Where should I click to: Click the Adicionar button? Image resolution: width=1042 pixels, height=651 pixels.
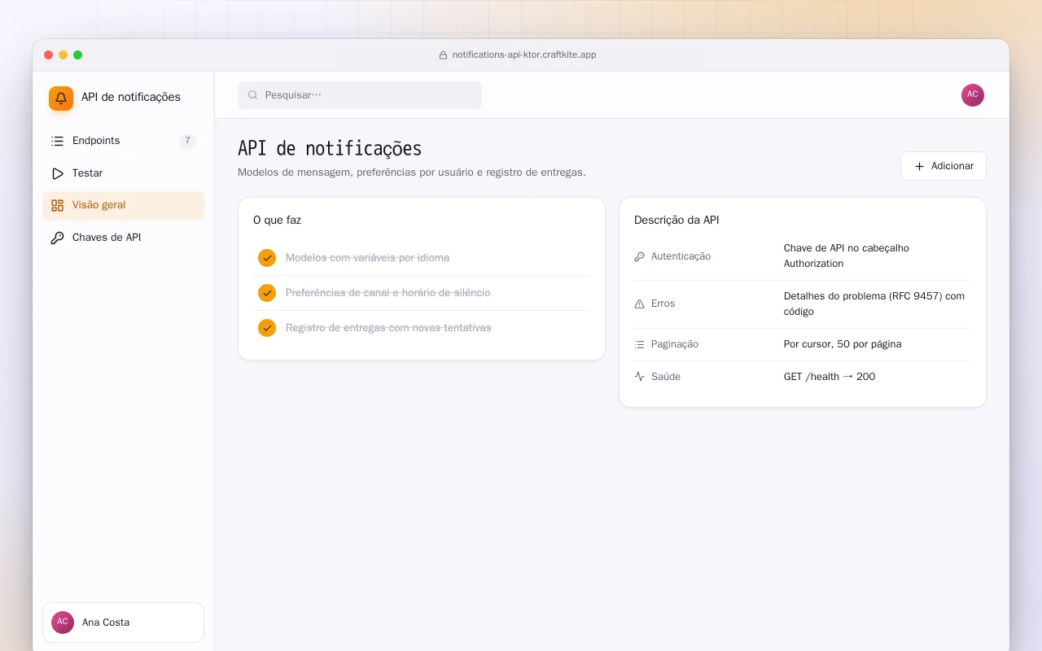[x=943, y=166]
